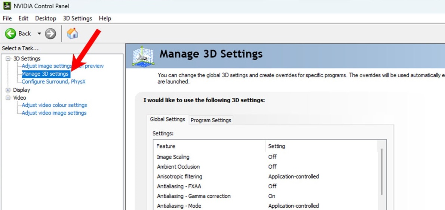The image size is (445, 210).
Task: Select the 3D Settings tree label
Action: (27, 59)
